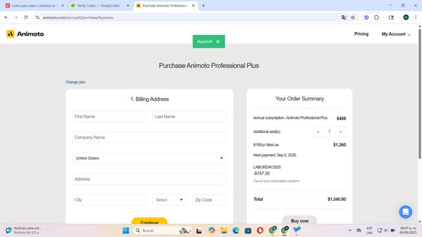The image size is (422, 237).
Task: Decrease additional seats with minus button
Action: (x=318, y=132)
